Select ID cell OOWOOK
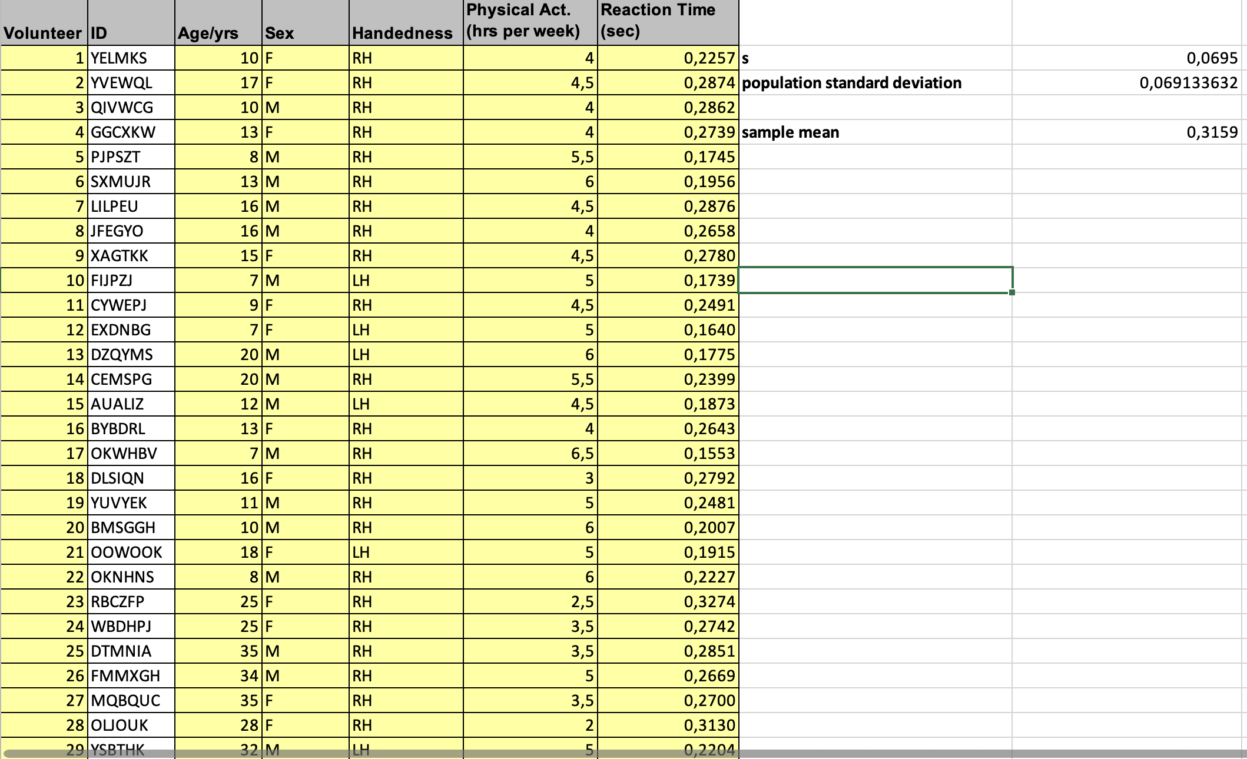 click(131, 552)
